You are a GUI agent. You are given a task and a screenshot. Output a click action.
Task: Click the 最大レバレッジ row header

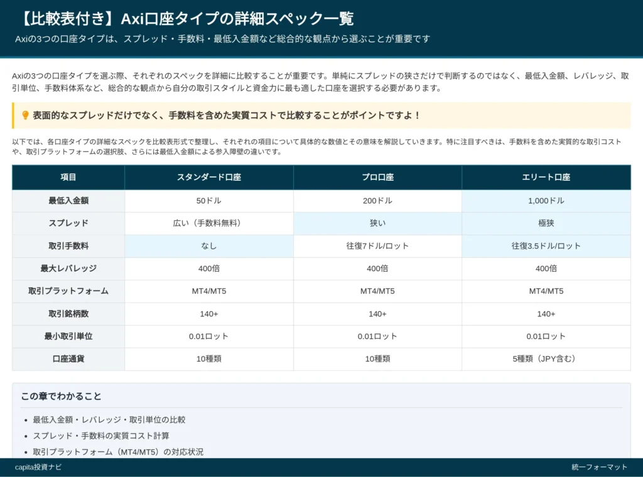(x=68, y=269)
